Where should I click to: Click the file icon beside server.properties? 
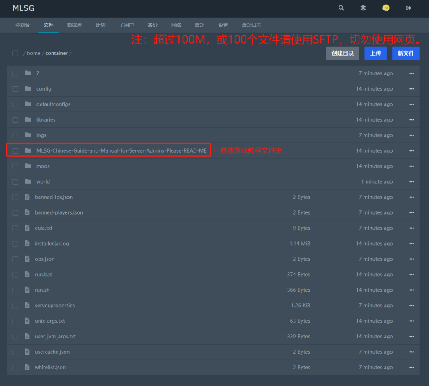pos(27,306)
